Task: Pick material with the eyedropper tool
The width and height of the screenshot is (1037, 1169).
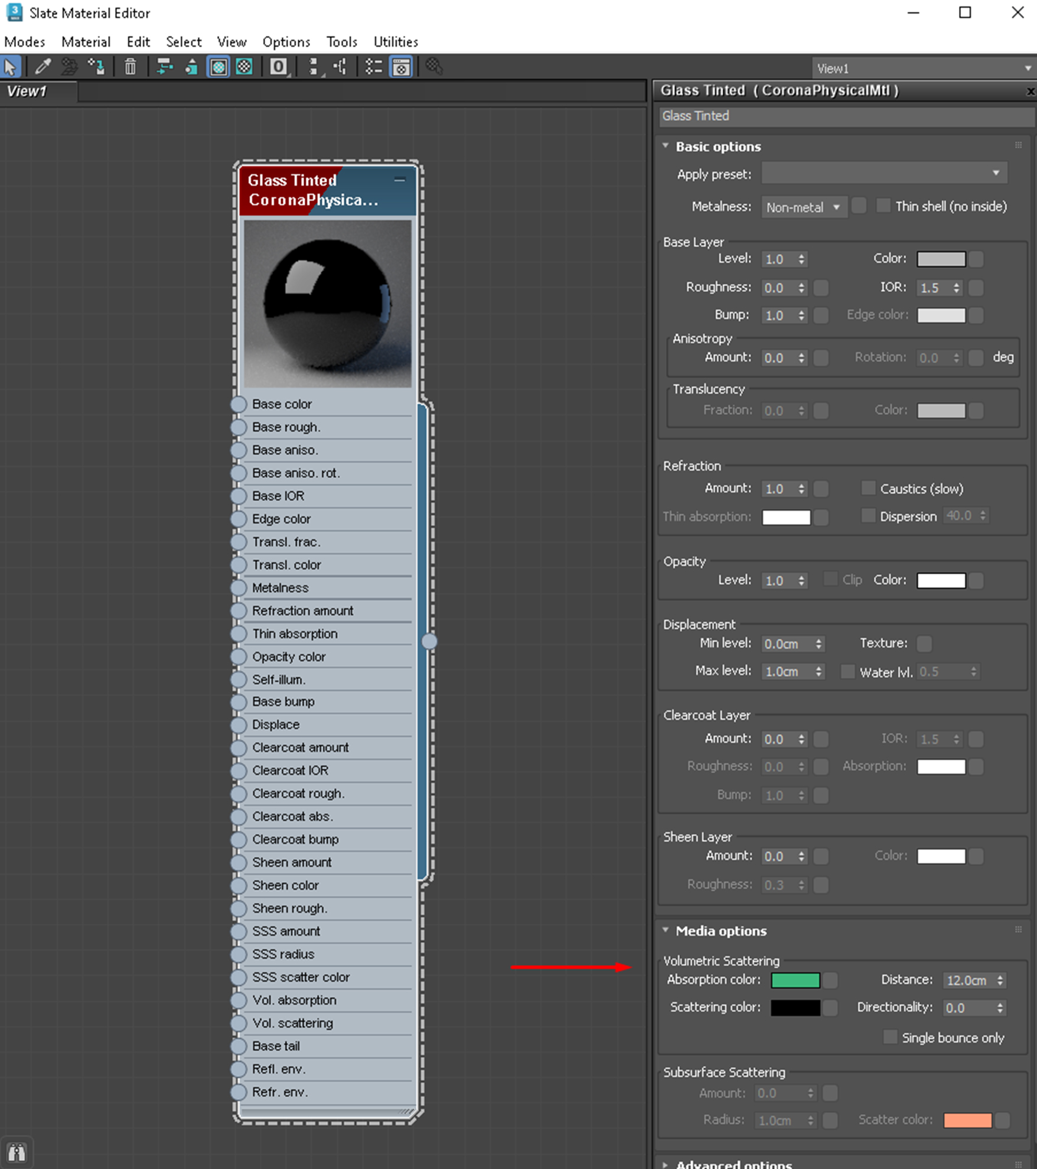Action: pyautogui.click(x=43, y=67)
